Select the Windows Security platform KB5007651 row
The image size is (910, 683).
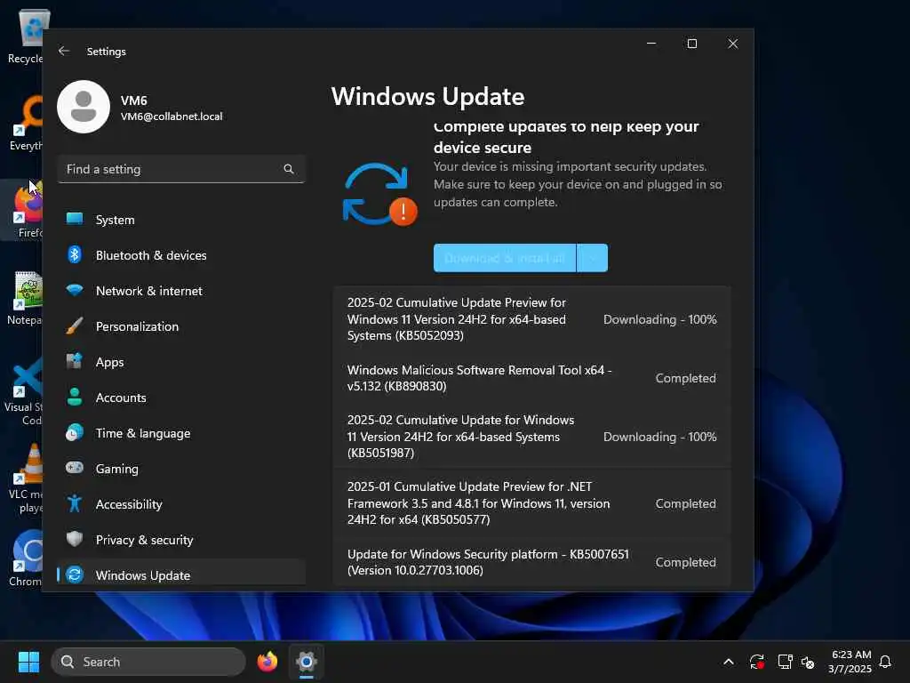[531, 562]
